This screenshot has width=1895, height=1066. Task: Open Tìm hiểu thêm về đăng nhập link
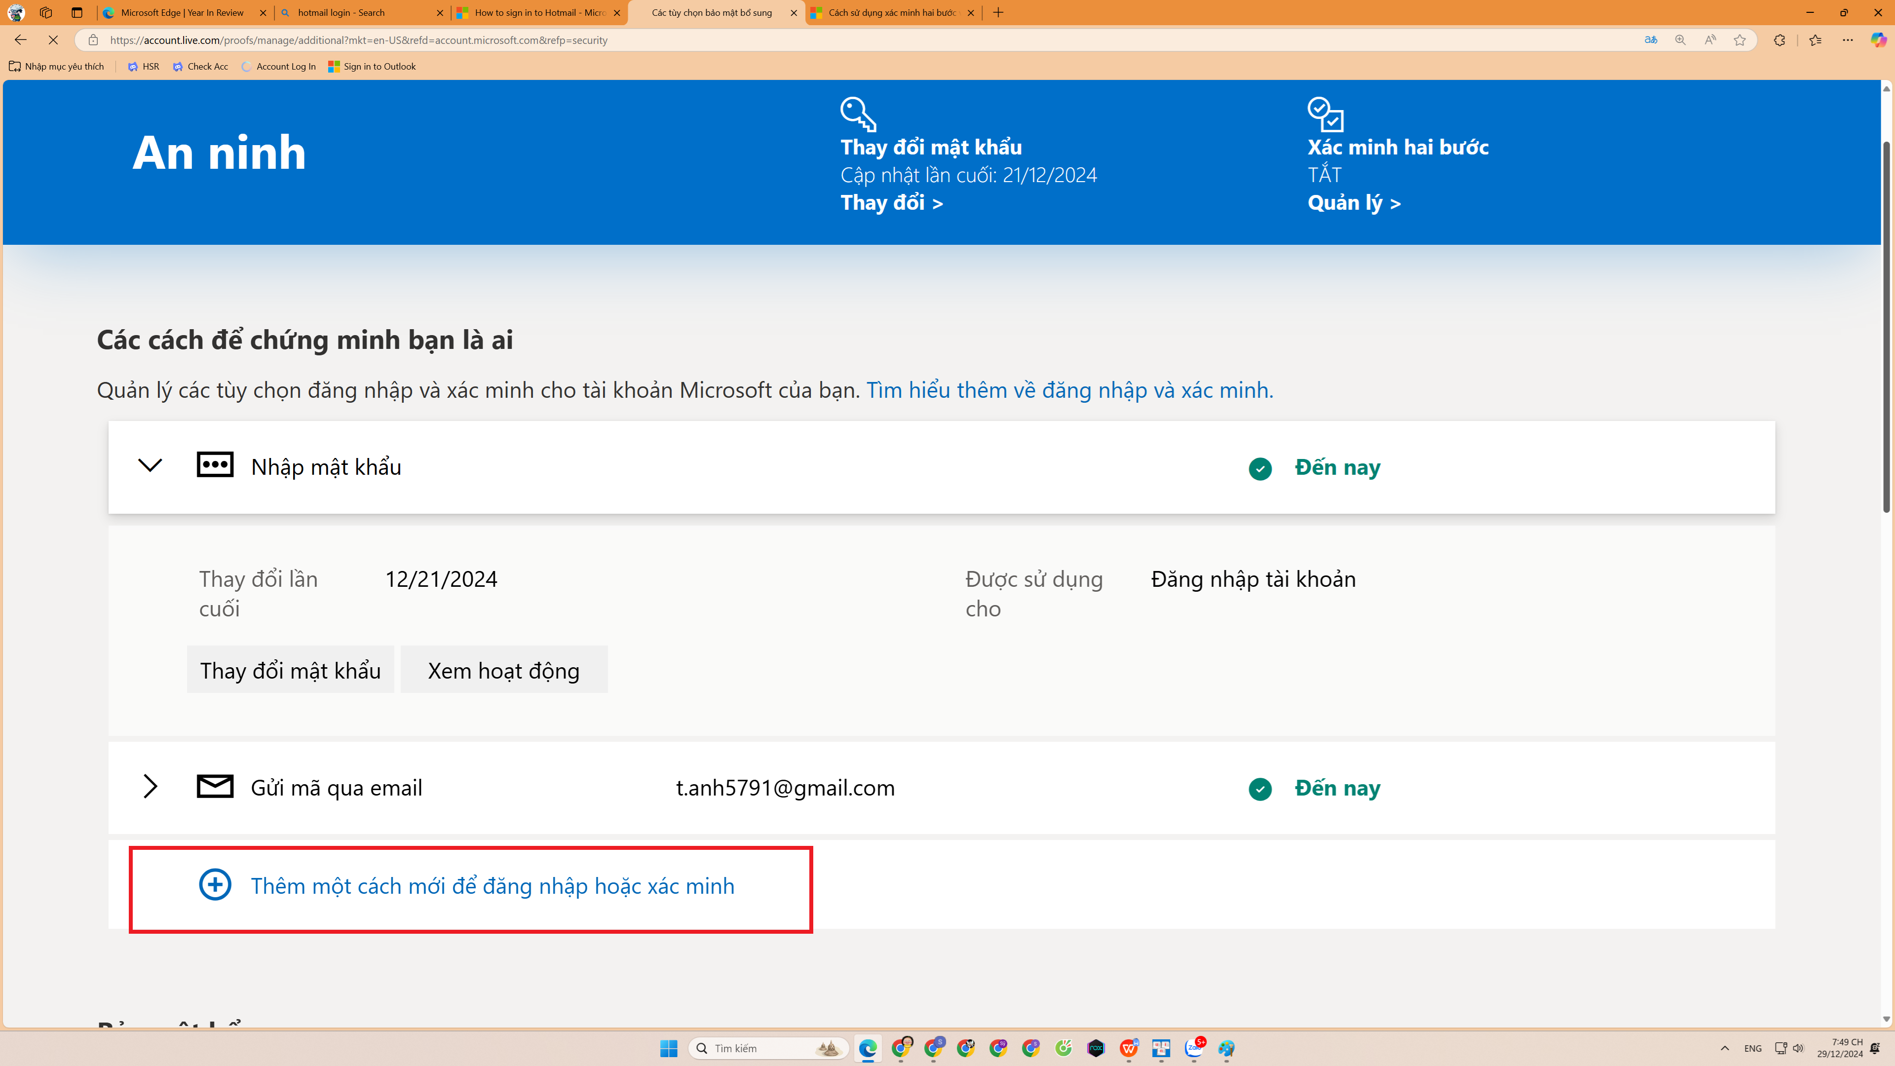(1069, 390)
